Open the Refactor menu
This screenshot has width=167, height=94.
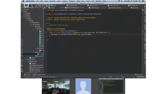point(72,1)
